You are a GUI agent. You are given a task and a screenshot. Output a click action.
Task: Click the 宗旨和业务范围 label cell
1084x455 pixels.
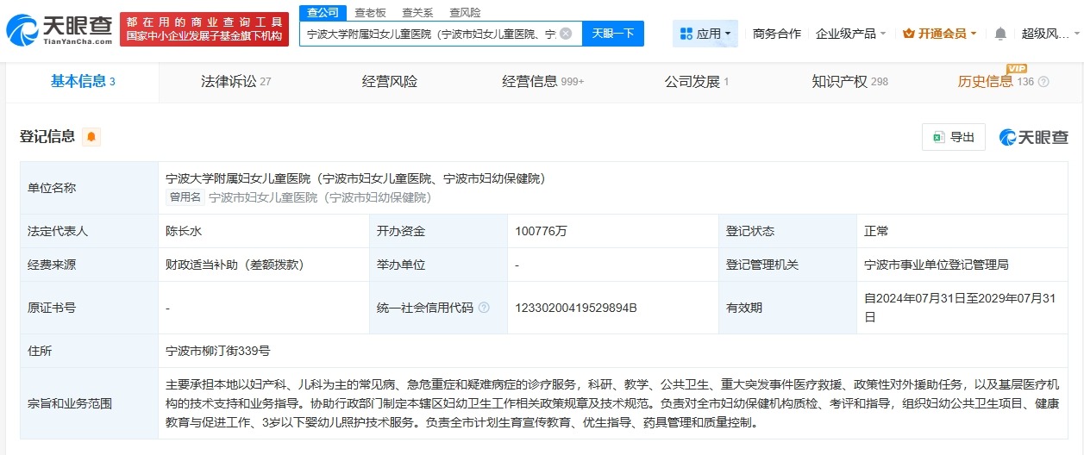coord(90,402)
